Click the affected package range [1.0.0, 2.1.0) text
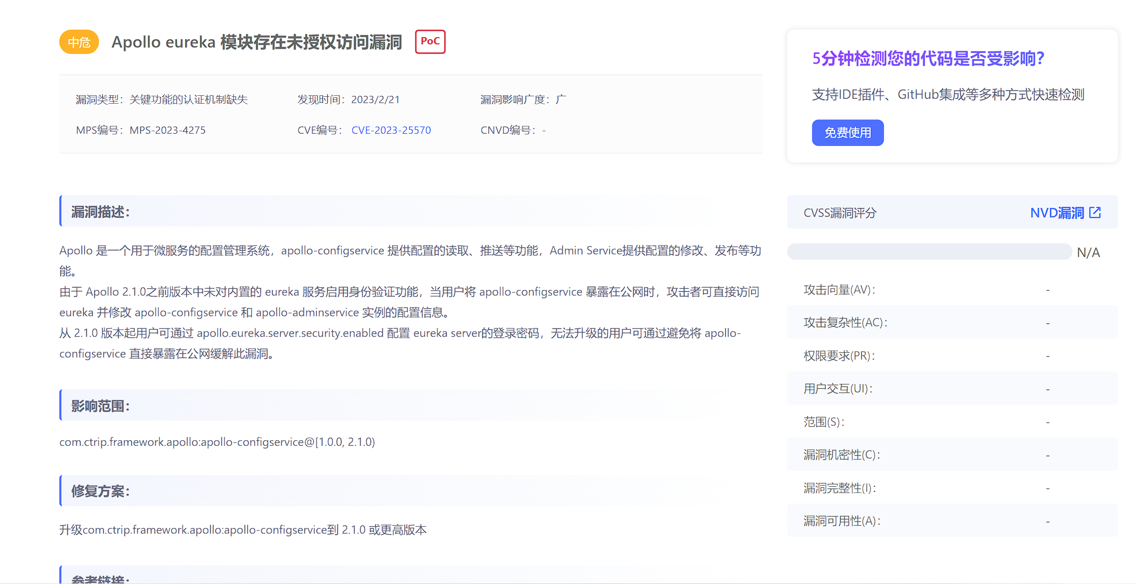This screenshot has width=1136, height=584. point(217,442)
